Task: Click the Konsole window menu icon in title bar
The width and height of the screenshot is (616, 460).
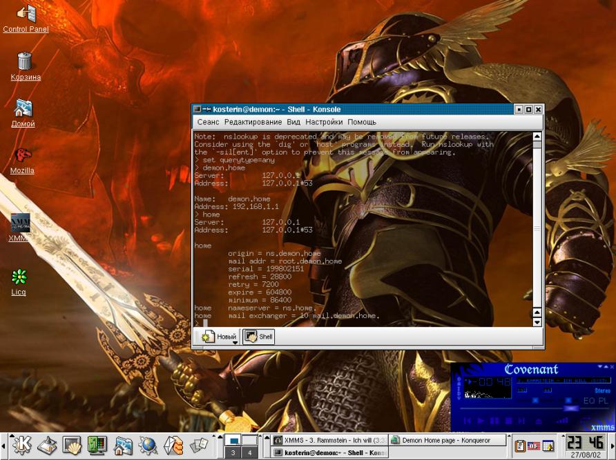Action: [198, 109]
